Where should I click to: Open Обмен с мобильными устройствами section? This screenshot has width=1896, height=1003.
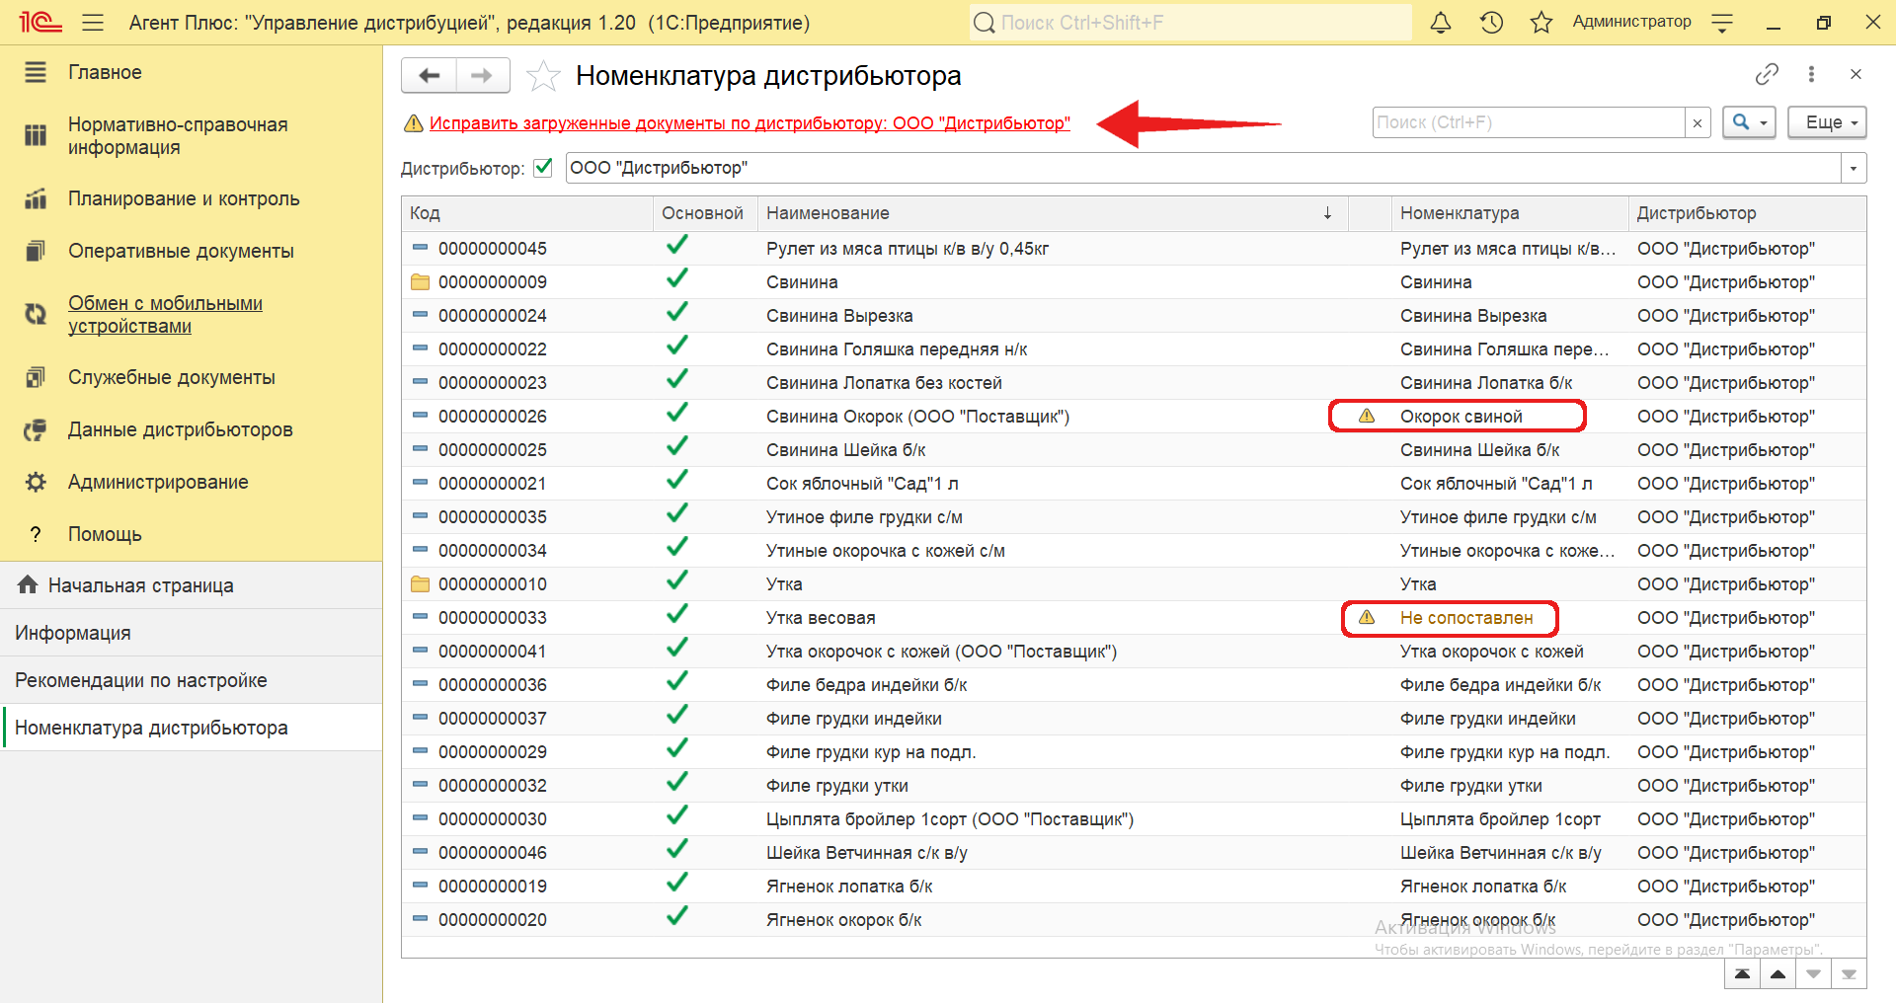(x=165, y=315)
